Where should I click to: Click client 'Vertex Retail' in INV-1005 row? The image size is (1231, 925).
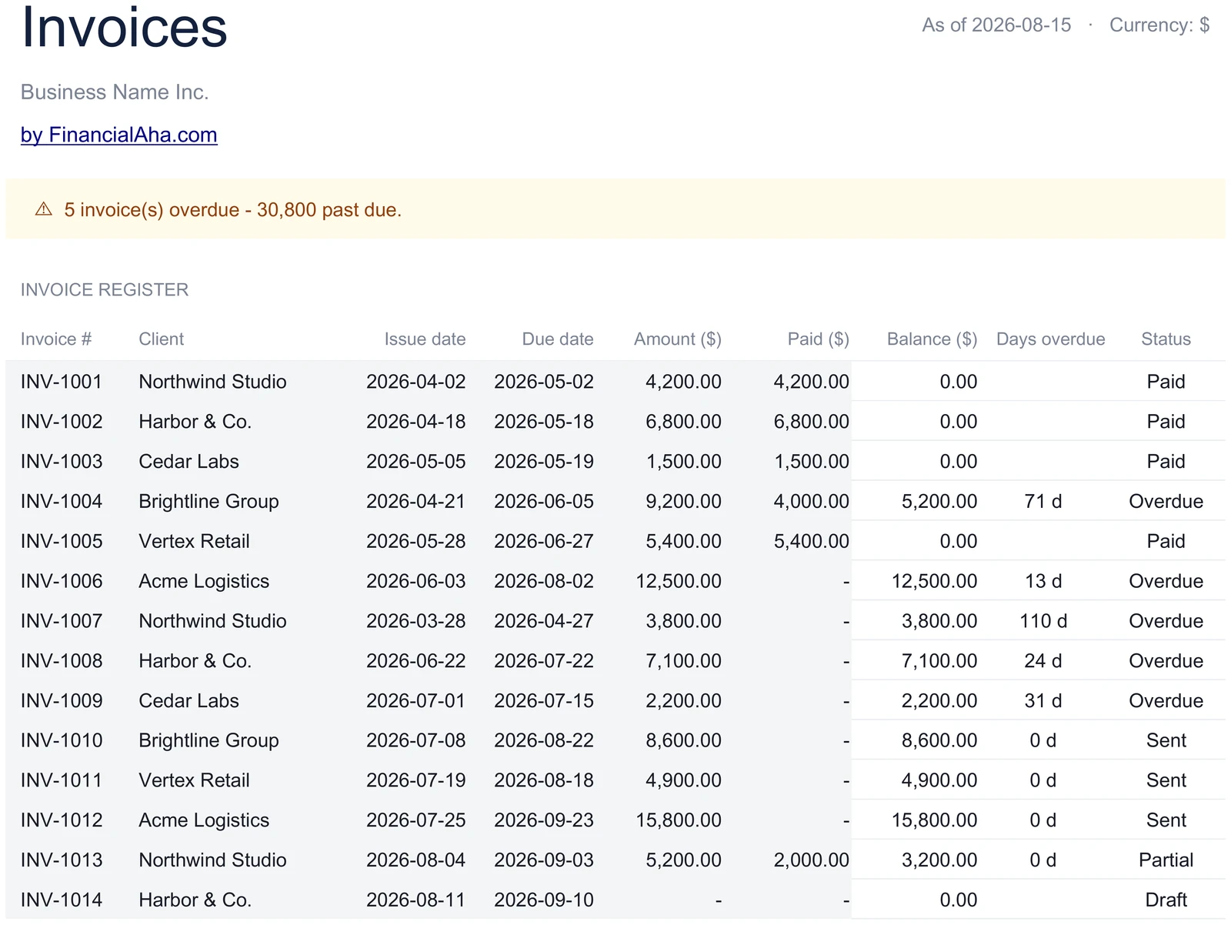(194, 542)
